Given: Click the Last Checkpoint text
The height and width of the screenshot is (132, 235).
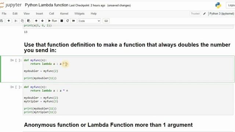Looking at the screenshot, I should coord(87,5).
